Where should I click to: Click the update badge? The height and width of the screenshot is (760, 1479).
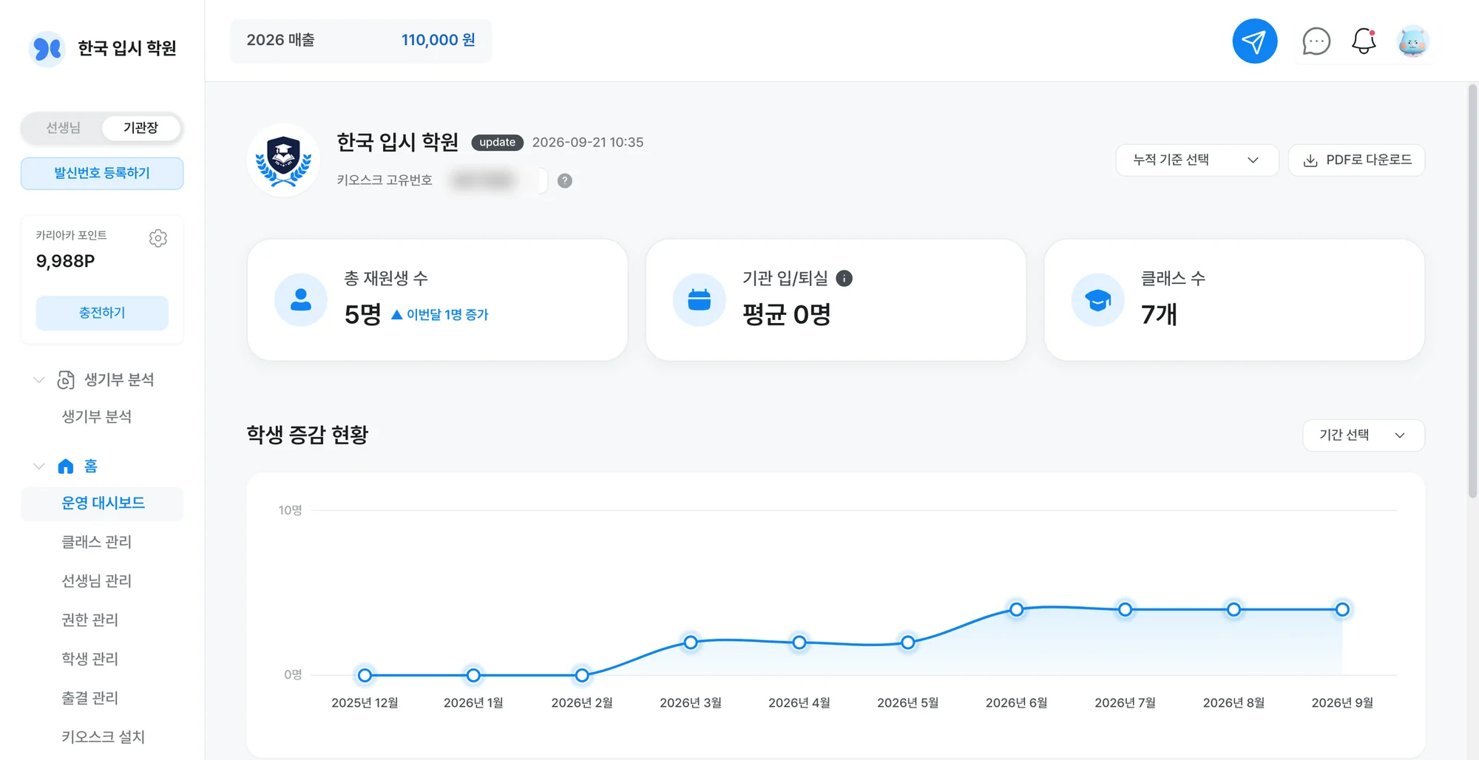(x=497, y=142)
